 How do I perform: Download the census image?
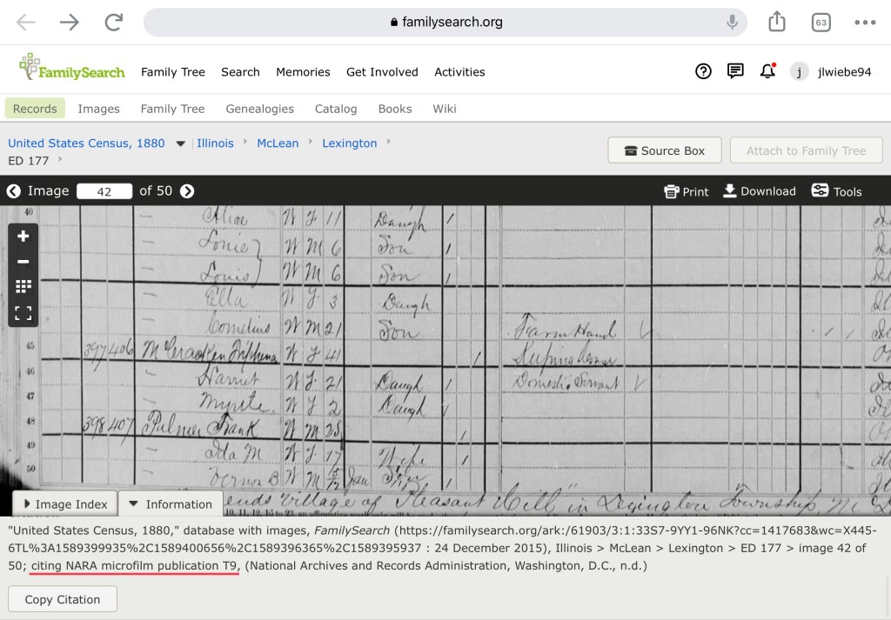(759, 191)
